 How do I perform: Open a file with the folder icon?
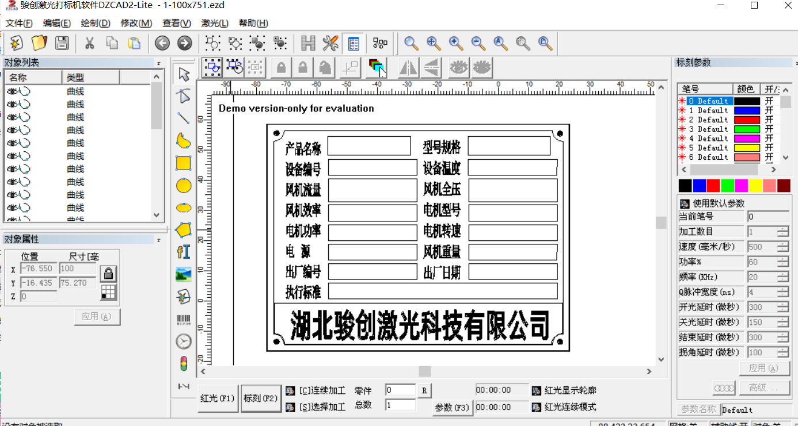(39, 43)
